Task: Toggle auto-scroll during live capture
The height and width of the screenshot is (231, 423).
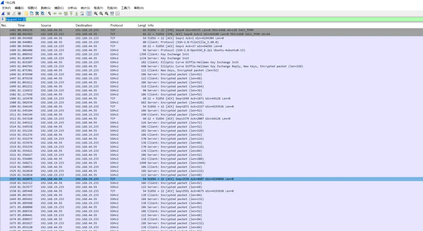Action: pos(82,13)
